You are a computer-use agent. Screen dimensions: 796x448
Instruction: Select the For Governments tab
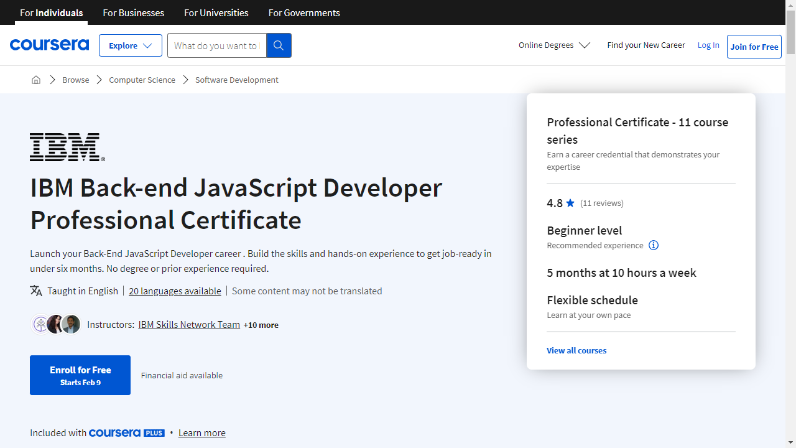[x=304, y=12]
